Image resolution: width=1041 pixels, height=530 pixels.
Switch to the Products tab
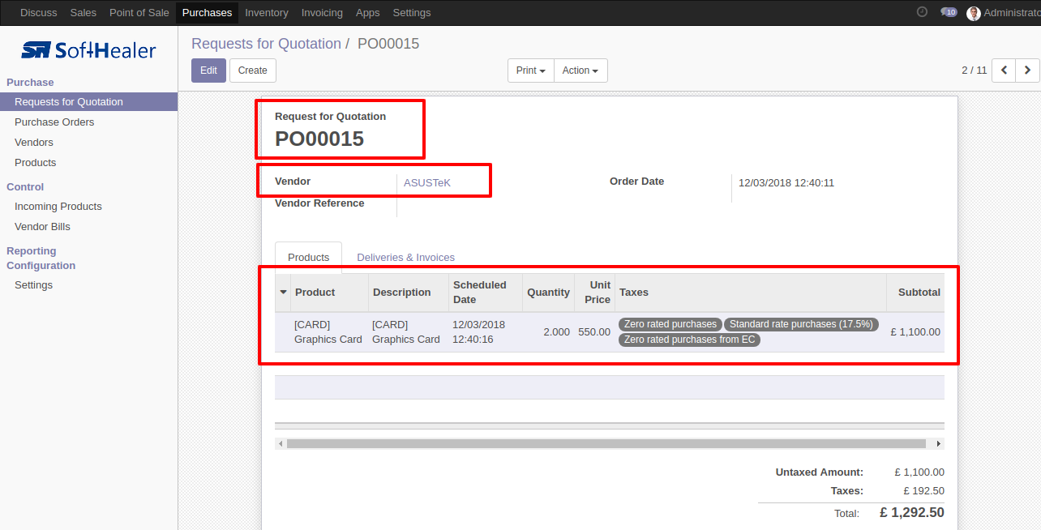point(309,257)
